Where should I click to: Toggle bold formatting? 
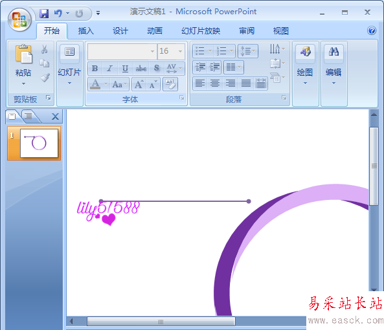point(95,68)
